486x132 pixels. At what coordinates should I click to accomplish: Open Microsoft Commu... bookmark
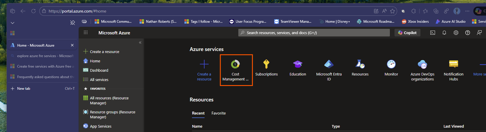click(113, 21)
